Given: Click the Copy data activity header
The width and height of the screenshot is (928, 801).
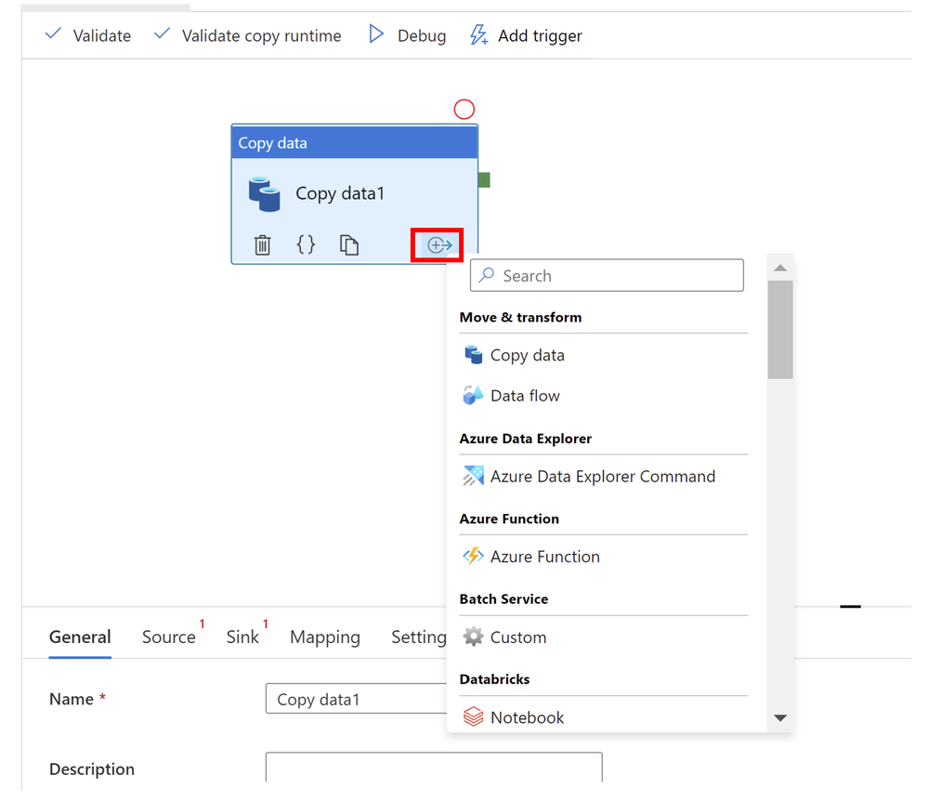Looking at the screenshot, I should 355,143.
